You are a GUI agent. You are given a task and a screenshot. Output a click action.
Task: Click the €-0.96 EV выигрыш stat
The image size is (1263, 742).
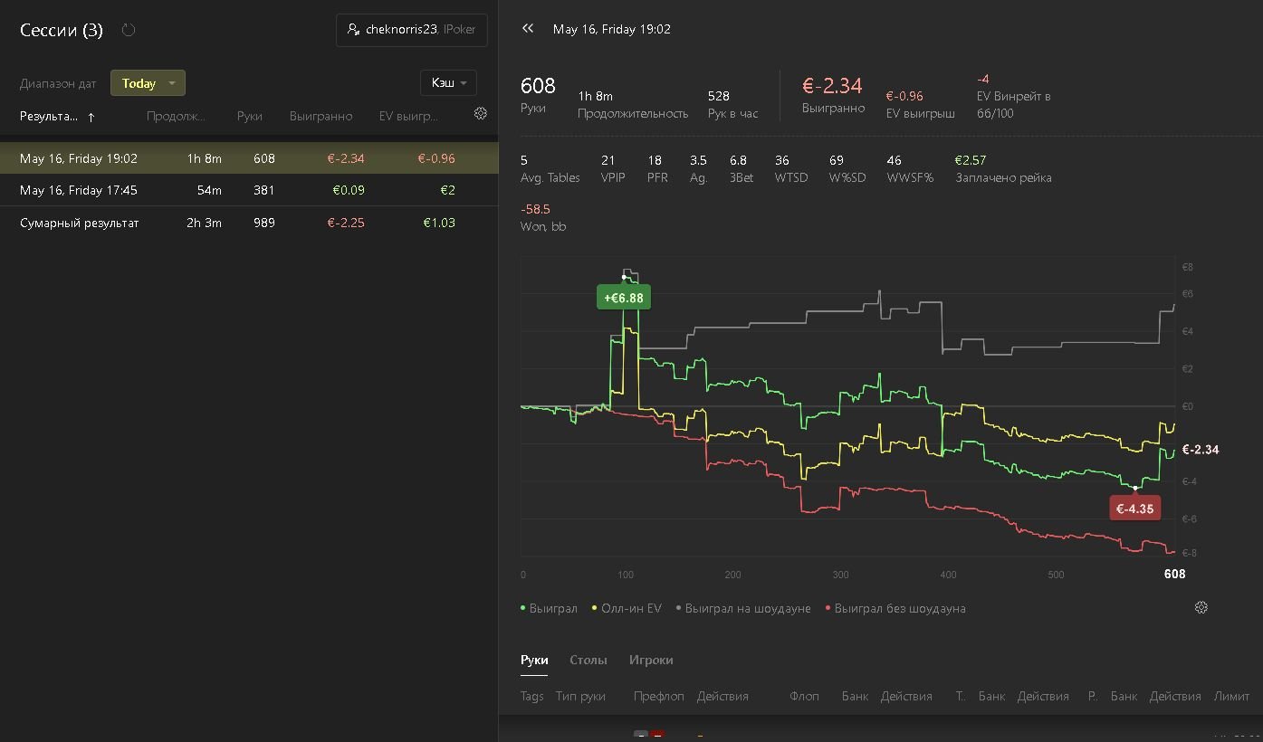click(x=904, y=96)
